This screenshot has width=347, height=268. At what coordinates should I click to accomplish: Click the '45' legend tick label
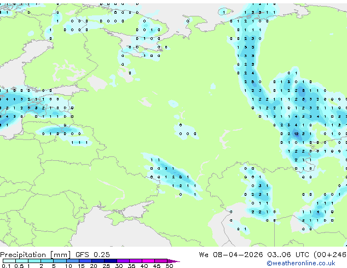(157, 266)
